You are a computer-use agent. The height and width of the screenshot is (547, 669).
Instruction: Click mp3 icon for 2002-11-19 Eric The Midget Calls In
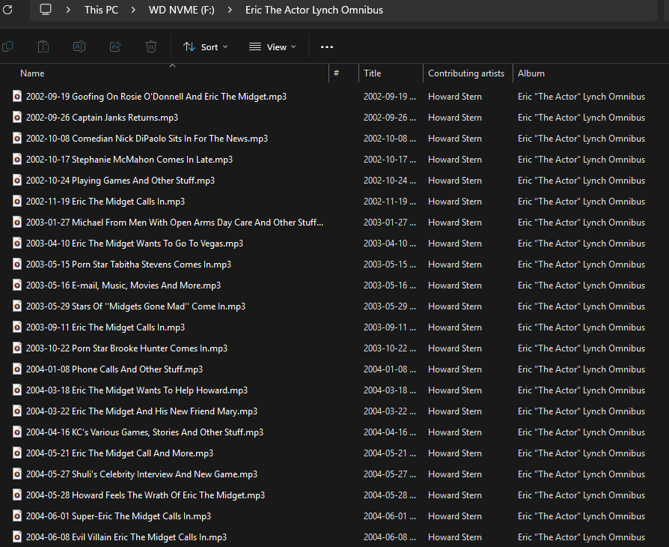[x=17, y=201]
